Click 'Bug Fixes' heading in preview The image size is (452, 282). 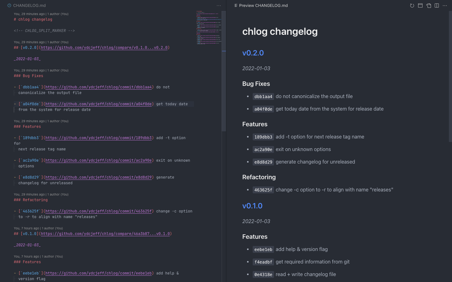tap(256, 84)
